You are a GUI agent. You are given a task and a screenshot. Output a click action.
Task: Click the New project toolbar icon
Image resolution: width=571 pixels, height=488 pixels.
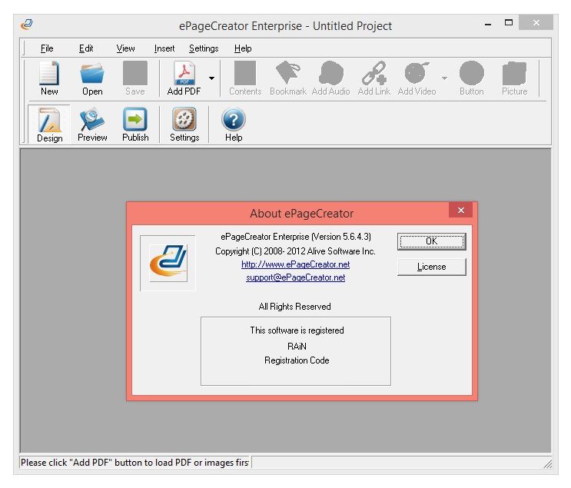(x=49, y=78)
